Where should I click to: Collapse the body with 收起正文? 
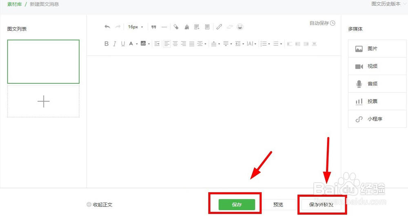tap(100, 205)
